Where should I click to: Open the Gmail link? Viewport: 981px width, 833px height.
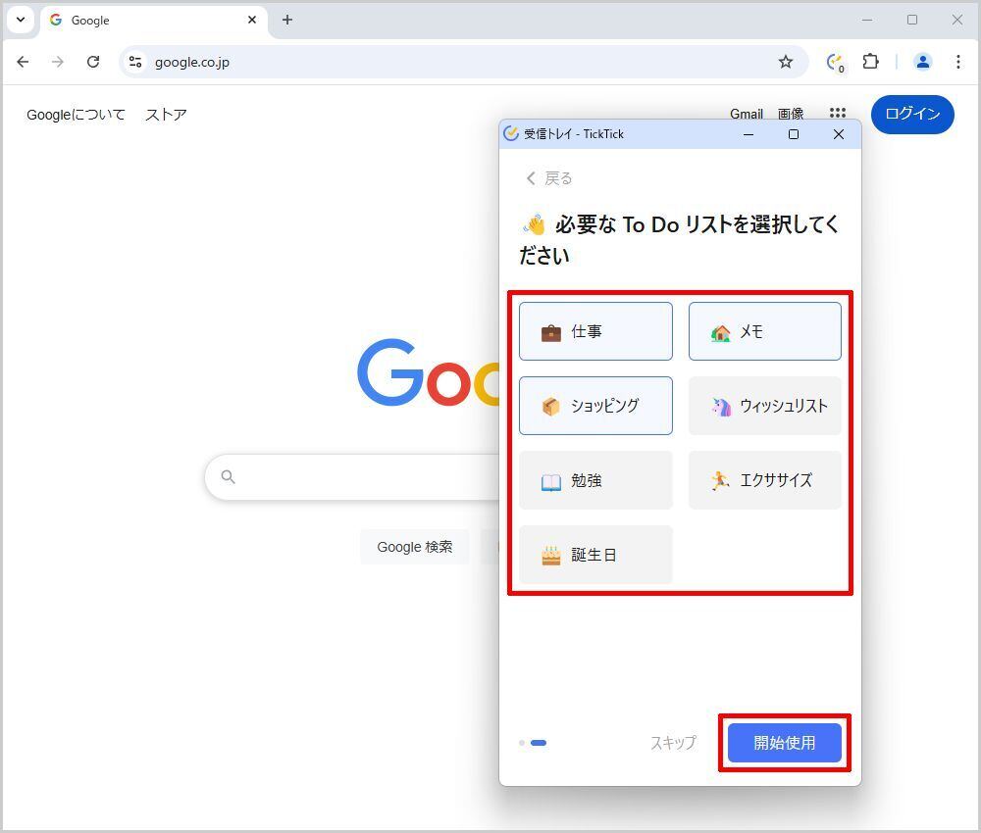click(747, 114)
